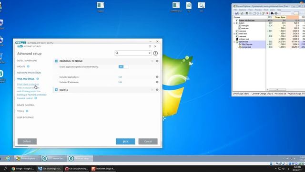Expand the SSL/TLS section

(56, 90)
